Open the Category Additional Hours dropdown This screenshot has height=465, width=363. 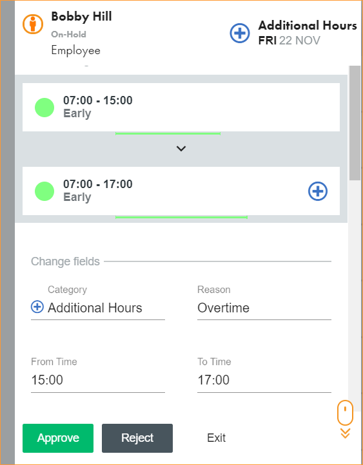click(98, 308)
